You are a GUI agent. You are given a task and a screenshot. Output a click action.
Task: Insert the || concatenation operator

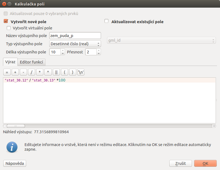[56, 72]
